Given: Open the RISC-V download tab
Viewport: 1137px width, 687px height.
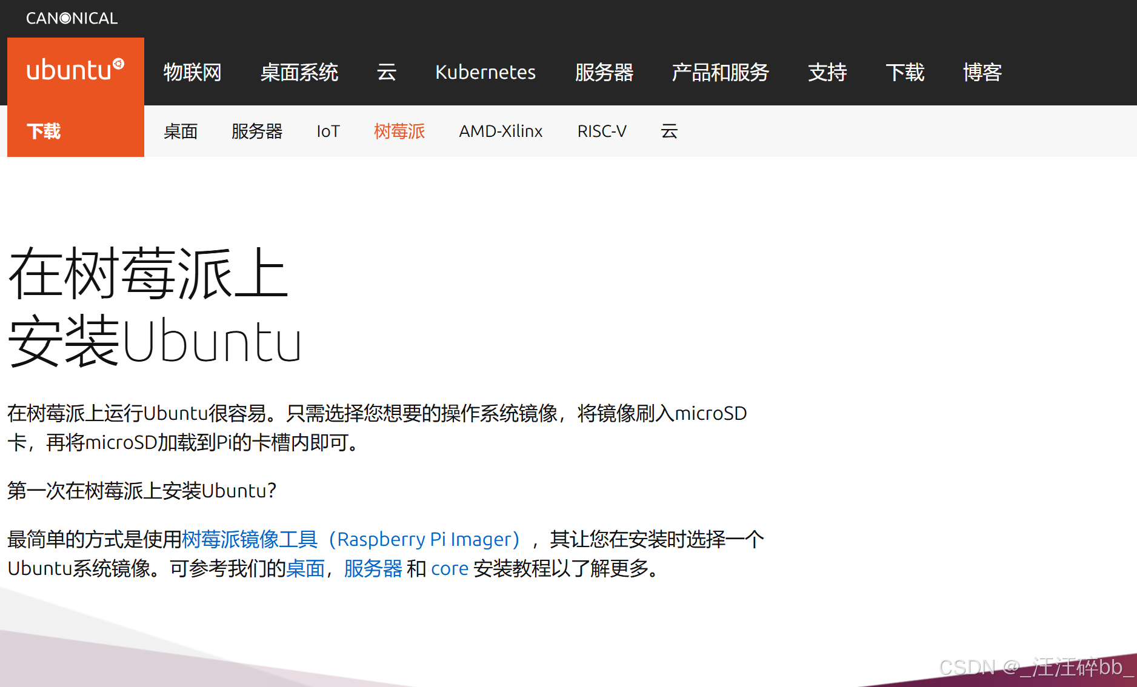Looking at the screenshot, I should 602,131.
